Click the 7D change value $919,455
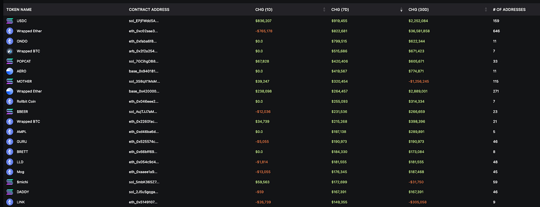The height and width of the screenshot is (207, 540). (x=339, y=21)
